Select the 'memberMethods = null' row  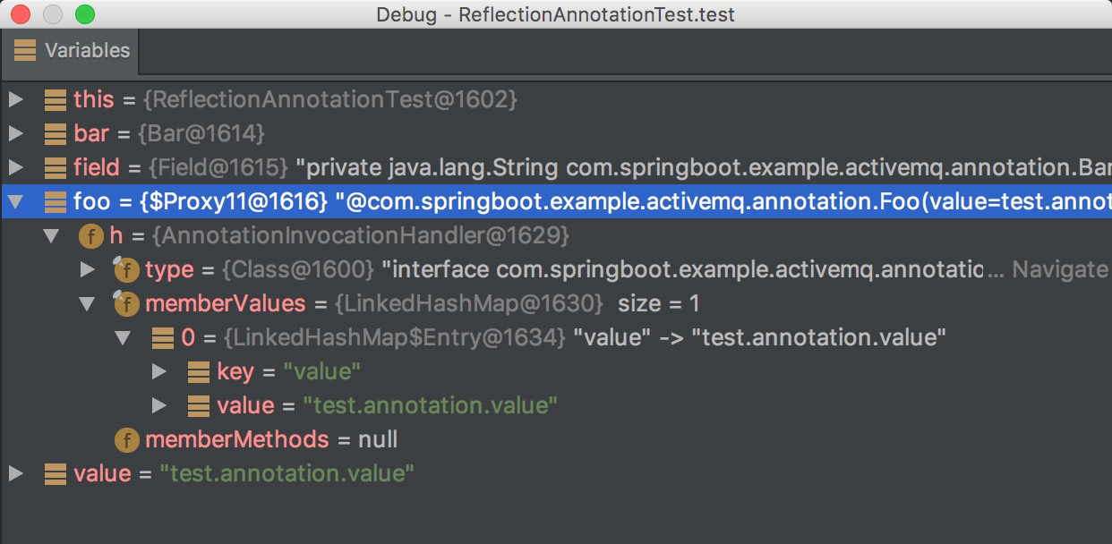(270, 439)
